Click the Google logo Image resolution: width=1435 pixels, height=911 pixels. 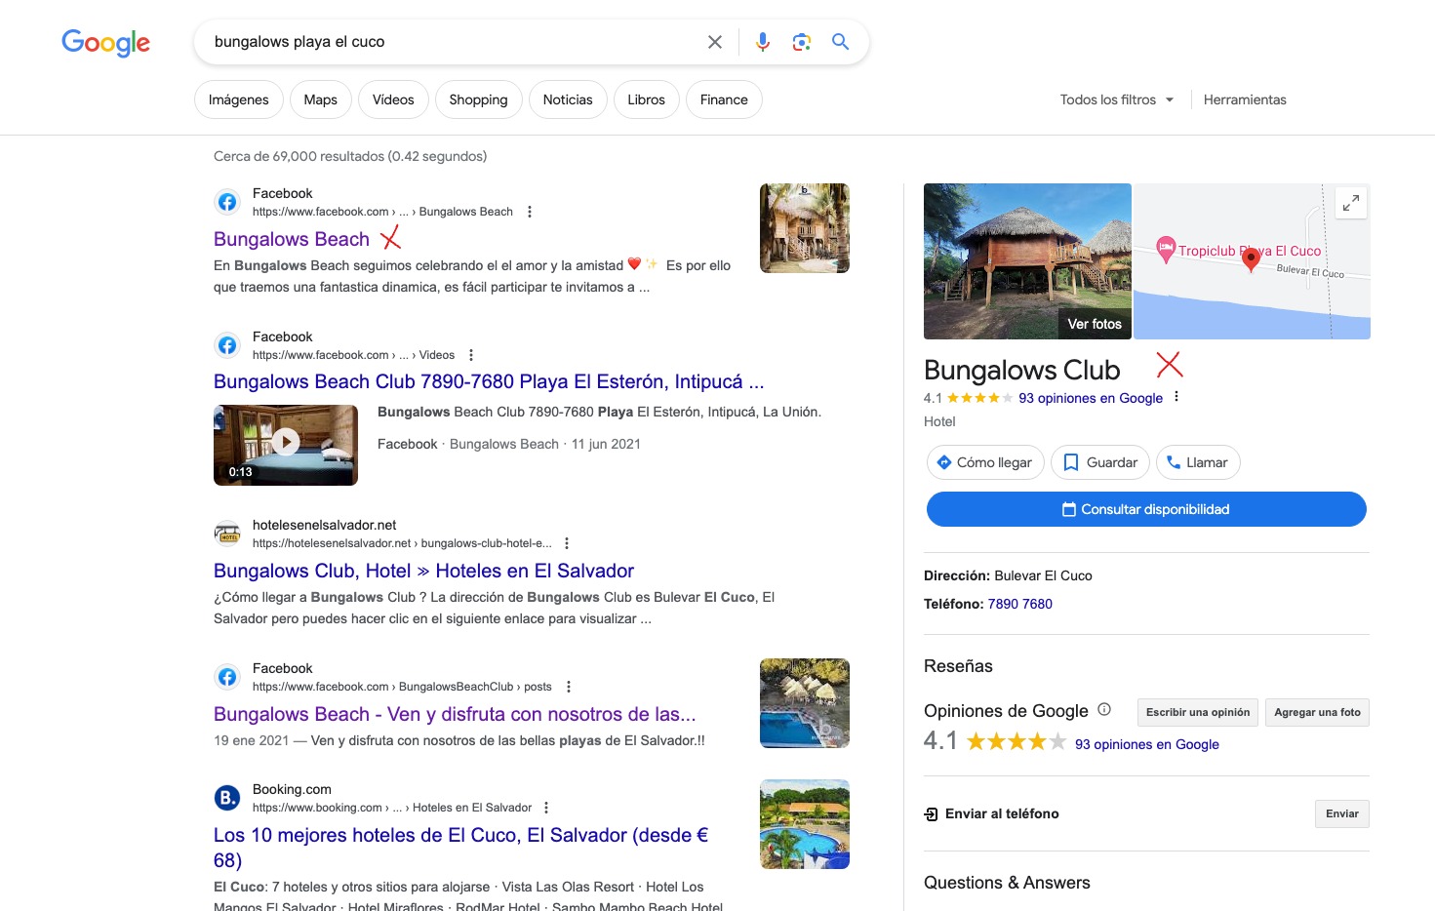(x=105, y=42)
